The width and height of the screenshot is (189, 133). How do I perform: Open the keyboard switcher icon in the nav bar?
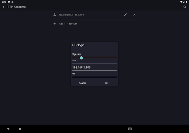click(x=130, y=129)
